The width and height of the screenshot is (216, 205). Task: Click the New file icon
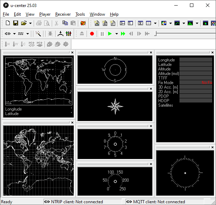[8, 23]
